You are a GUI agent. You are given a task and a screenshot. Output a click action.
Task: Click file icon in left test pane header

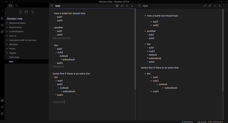(52, 6)
